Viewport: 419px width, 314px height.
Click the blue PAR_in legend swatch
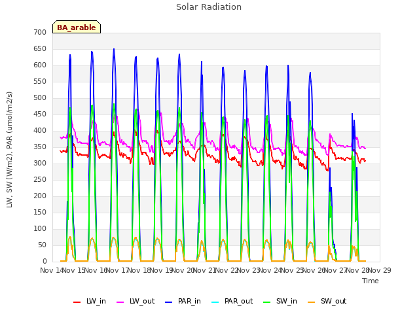tap(169, 302)
